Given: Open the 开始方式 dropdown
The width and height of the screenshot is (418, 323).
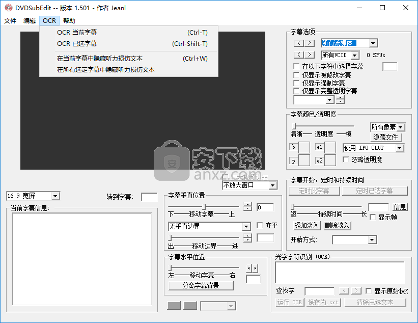Looking at the screenshot, I should tap(372, 240).
